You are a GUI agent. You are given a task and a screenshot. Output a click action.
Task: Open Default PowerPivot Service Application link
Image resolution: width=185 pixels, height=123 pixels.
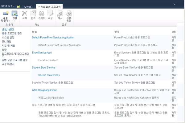click(53, 38)
